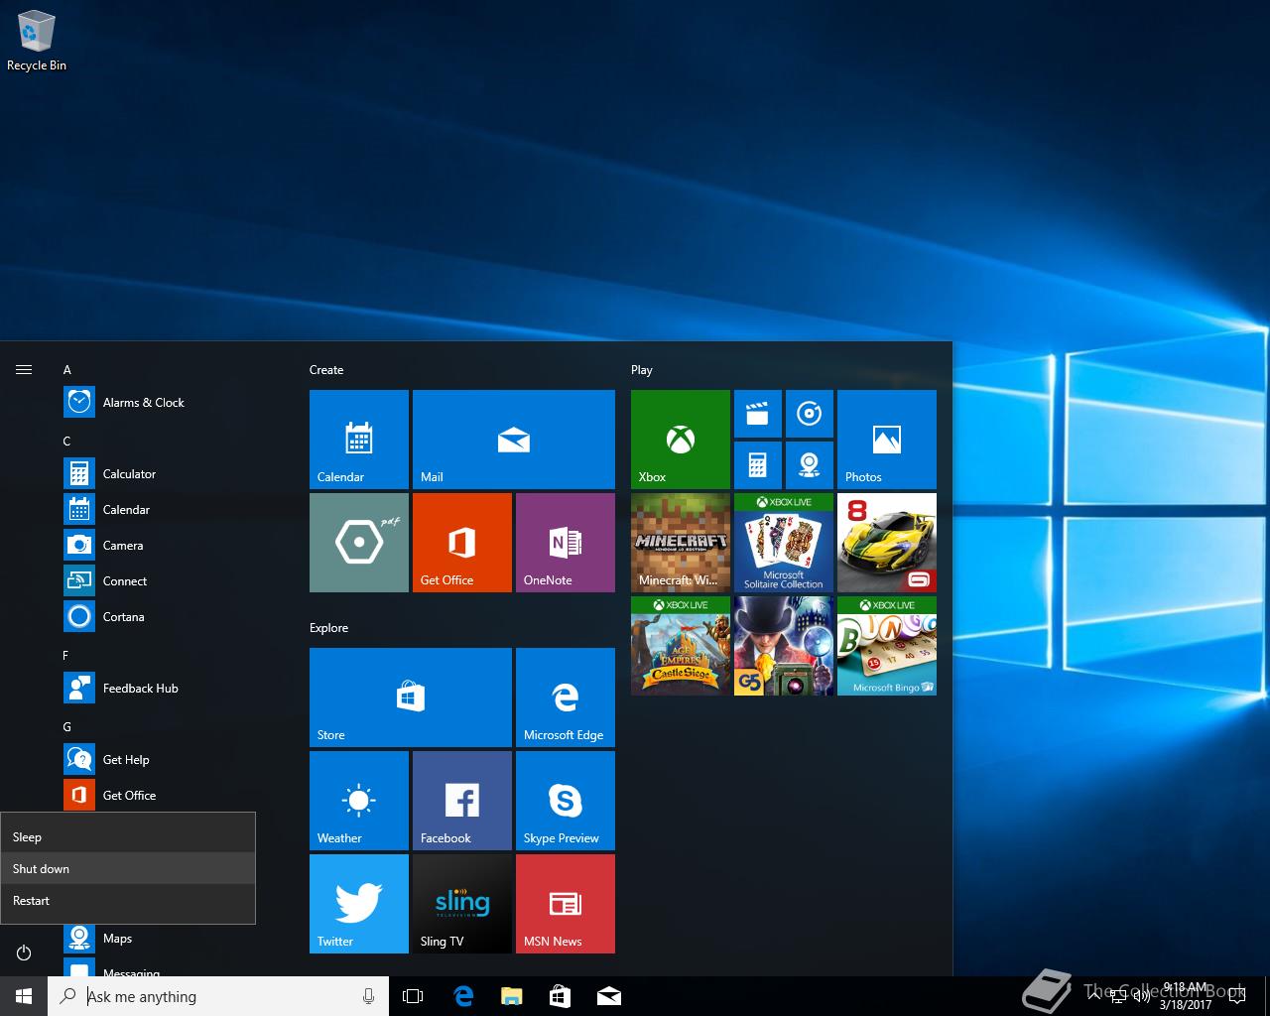Open Age of Empires Castle Siege tile
Image resolution: width=1270 pixels, height=1016 pixels.
[681, 646]
